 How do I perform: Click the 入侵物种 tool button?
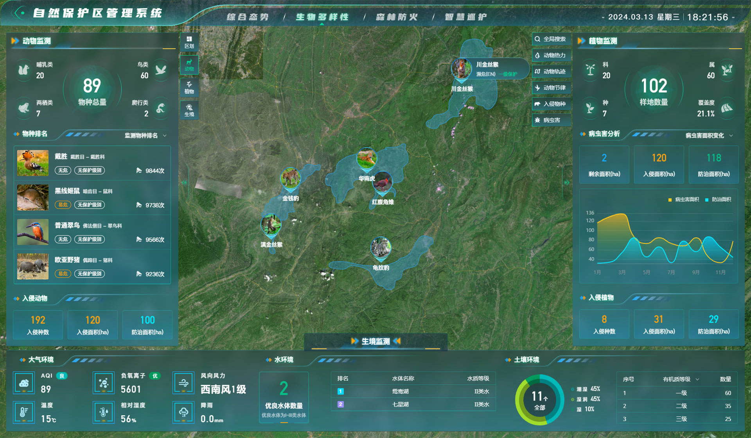pos(551,104)
